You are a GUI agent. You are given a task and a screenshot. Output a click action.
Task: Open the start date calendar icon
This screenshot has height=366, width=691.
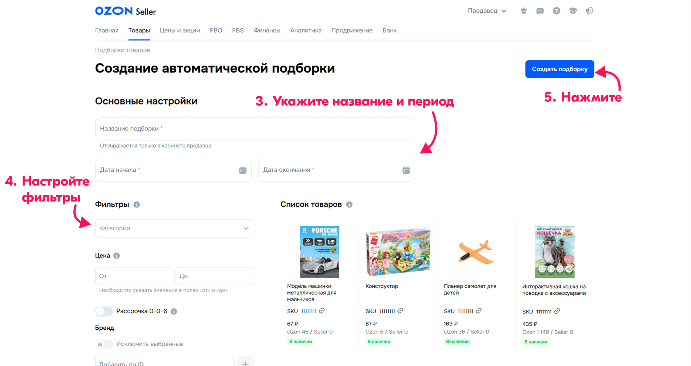(x=243, y=170)
